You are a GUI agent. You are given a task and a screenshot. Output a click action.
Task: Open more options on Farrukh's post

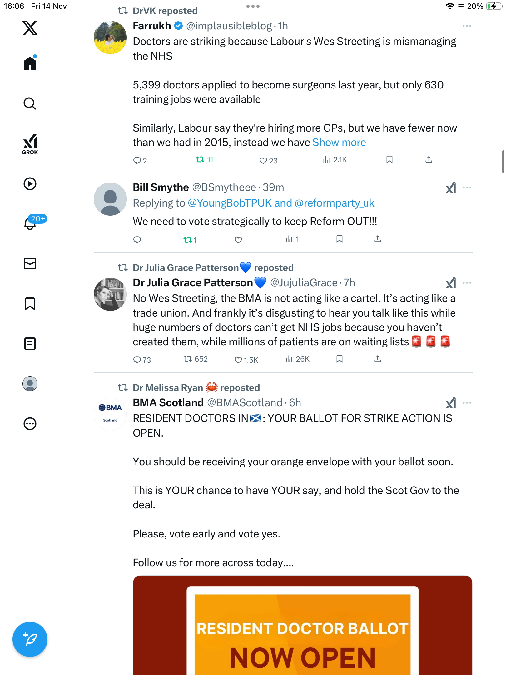click(x=467, y=26)
